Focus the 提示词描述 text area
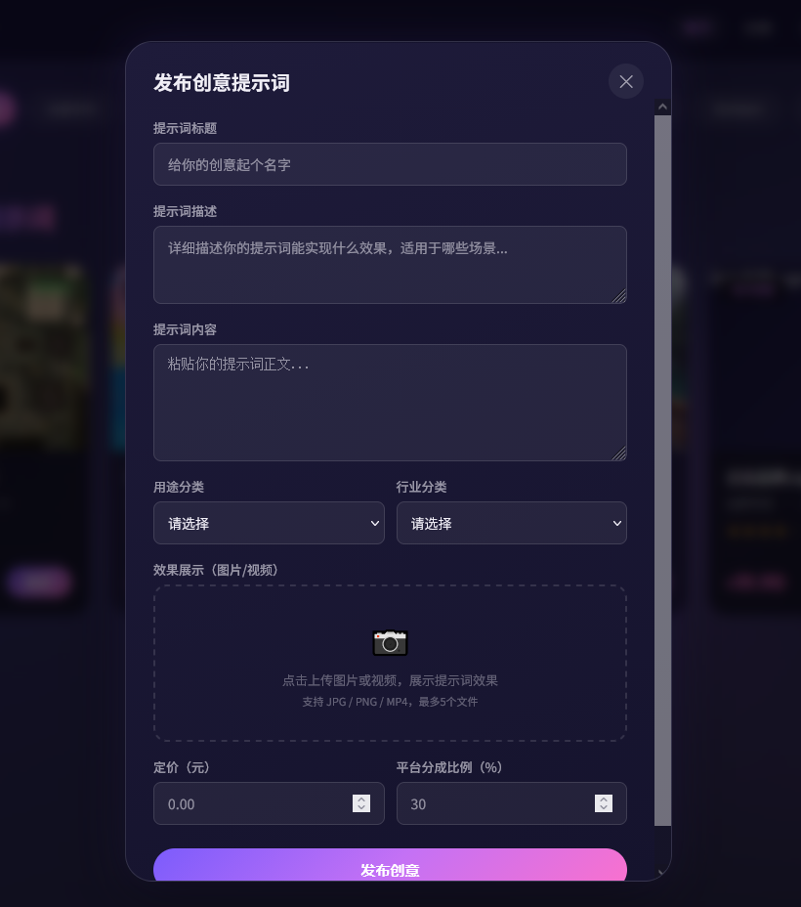The height and width of the screenshot is (907, 801). [x=390, y=265]
